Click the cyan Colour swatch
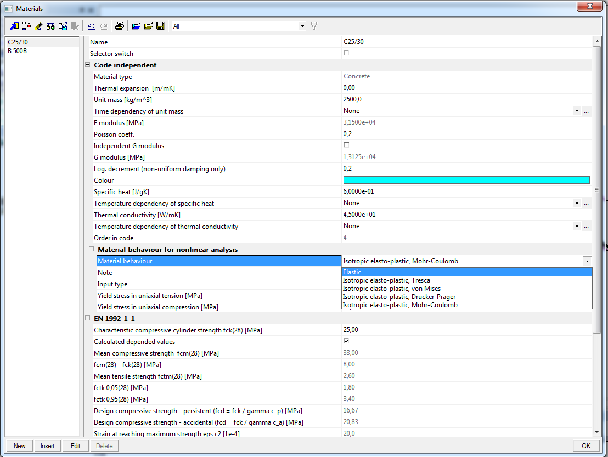 466,180
